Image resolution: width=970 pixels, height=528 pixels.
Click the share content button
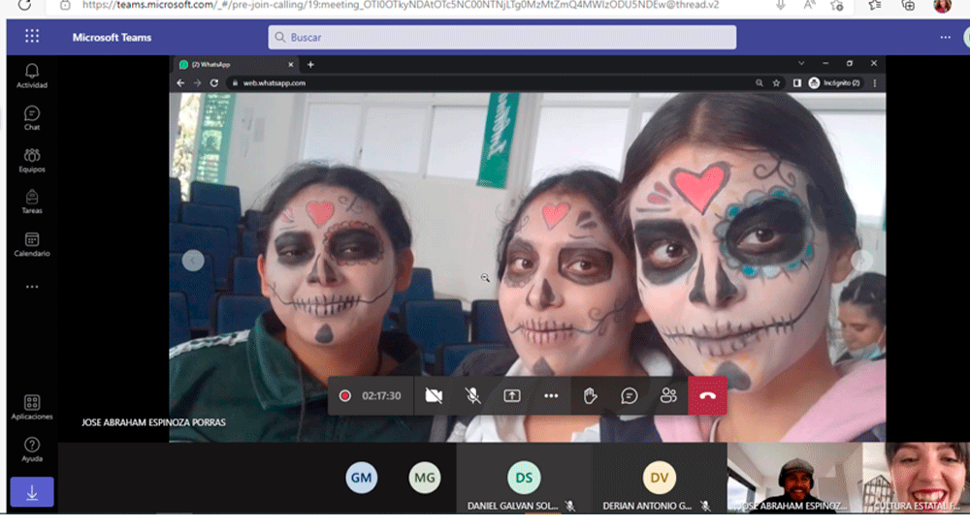point(511,395)
